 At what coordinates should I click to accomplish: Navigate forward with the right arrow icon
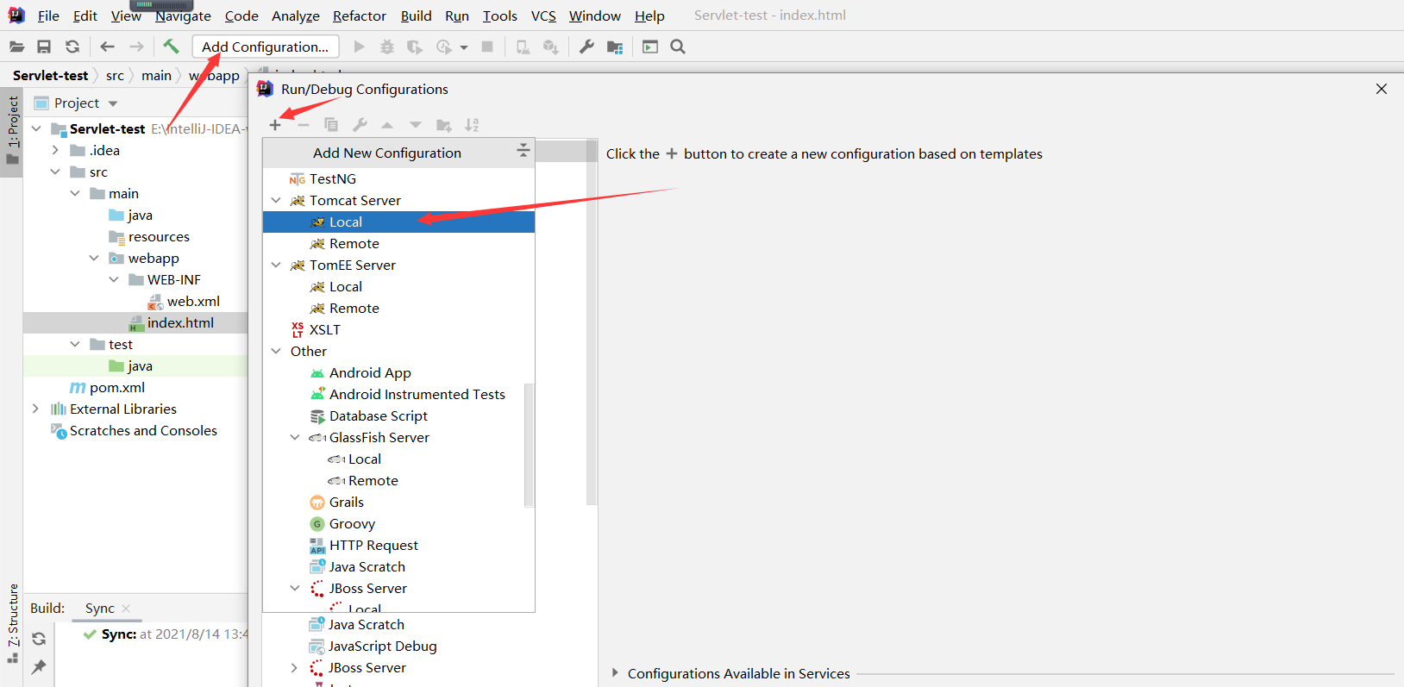pyautogui.click(x=136, y=47)
